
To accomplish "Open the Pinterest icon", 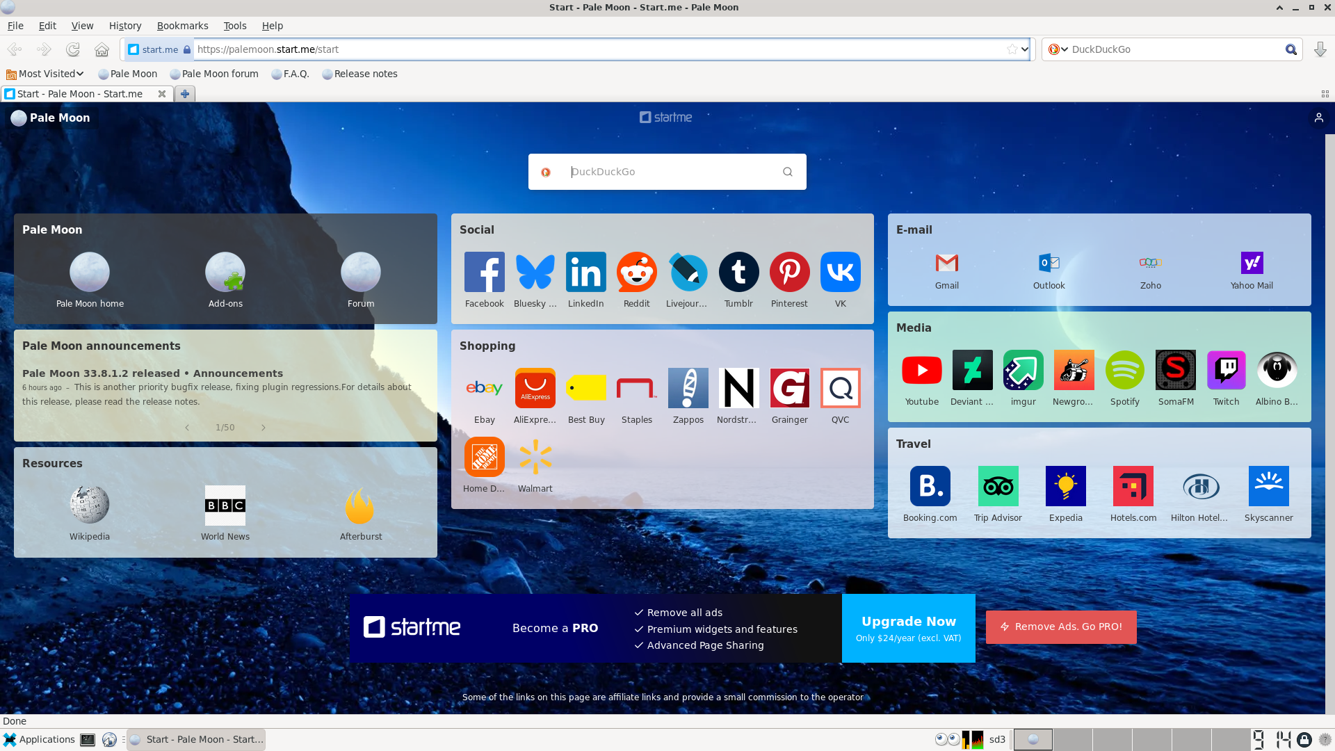I will pos(789,272).
